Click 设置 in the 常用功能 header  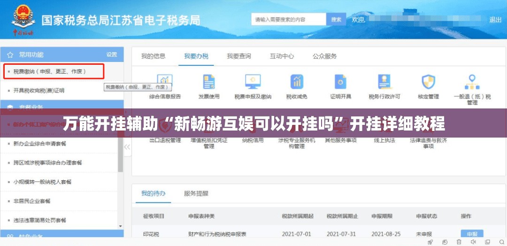pyautogui.click(x=112, y=54)
